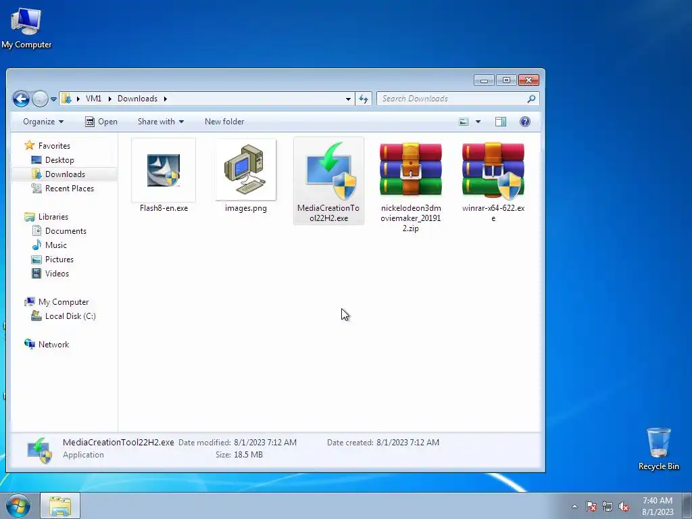This screenshot has height=519, width=692.
Task: Click the details pane MediaCreationTool icon
Action: (40, 449)
